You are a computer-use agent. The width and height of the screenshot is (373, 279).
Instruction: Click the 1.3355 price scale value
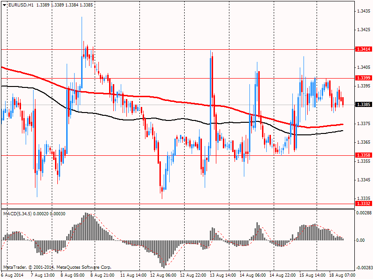(364, 161)
